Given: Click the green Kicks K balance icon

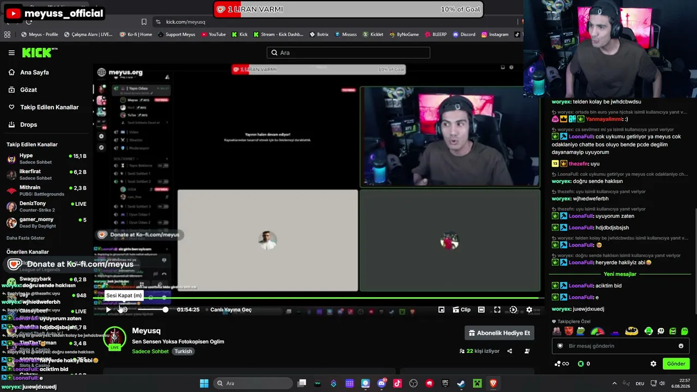Looking at the screenshot, I should [x=580, y=364].
